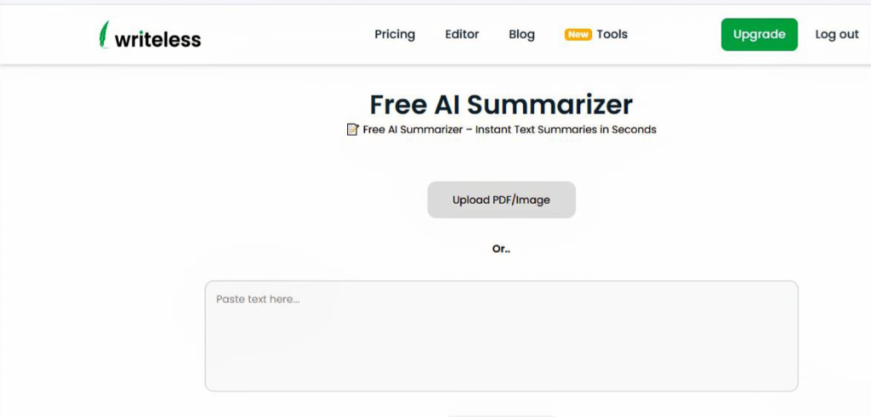Screen dimensions: 871x417
Task: Log out of the account
Action: tap(837, 35)
